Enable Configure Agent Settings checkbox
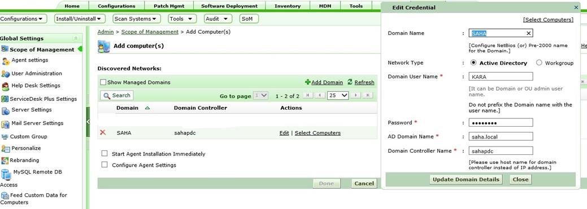Image resolution: width=587 pixels, height=209 pixels. [105, 164]
